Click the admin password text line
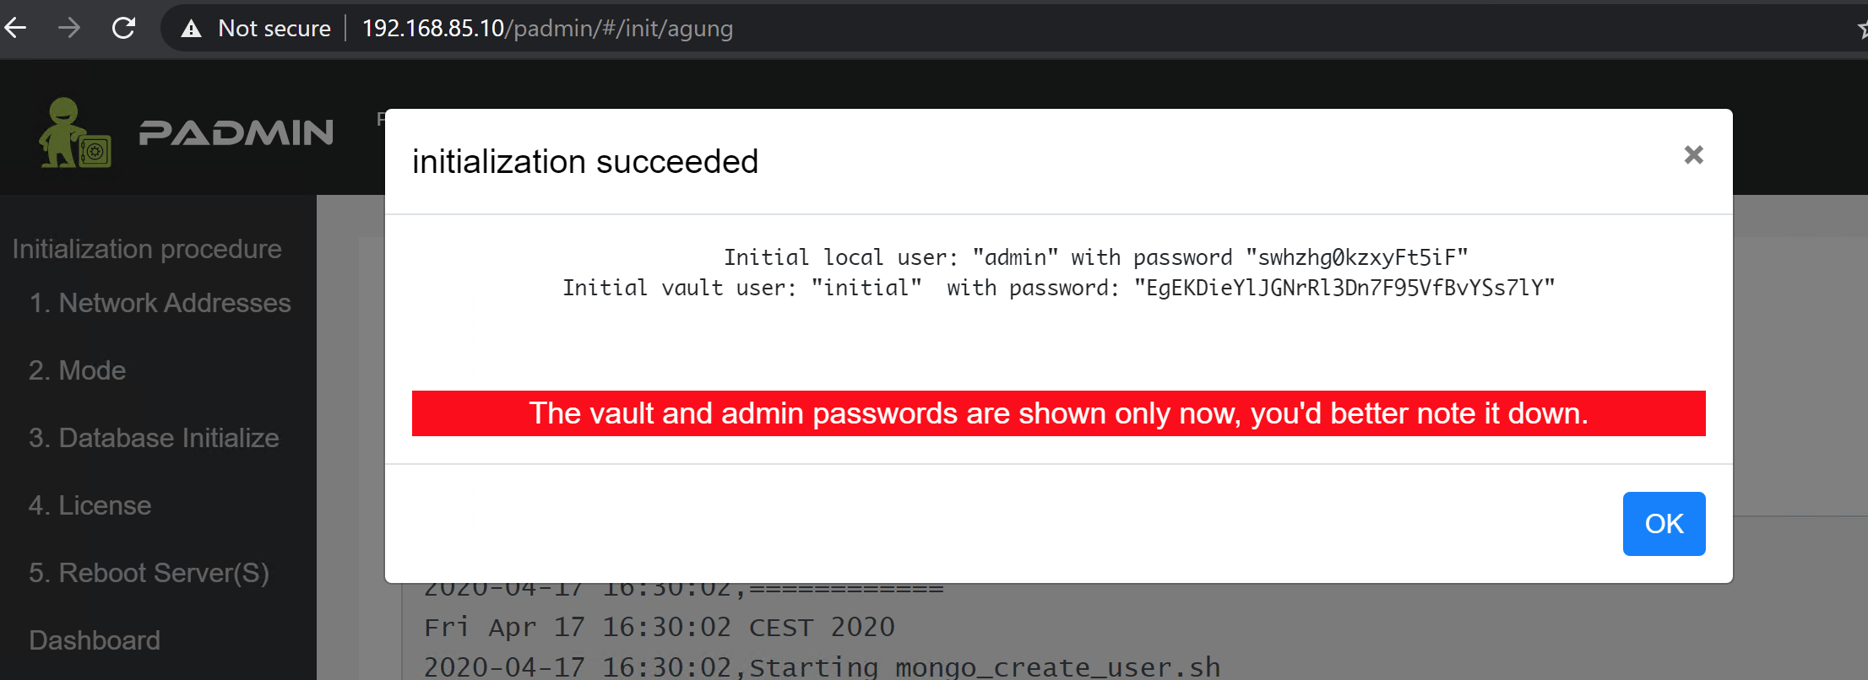This screenshot has height=680, width=1868. pos(1095,257)
